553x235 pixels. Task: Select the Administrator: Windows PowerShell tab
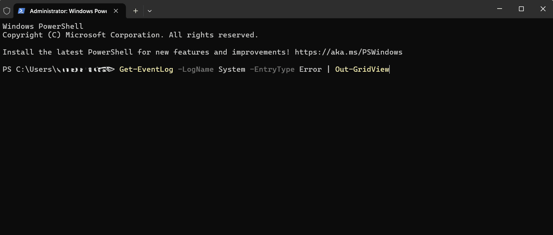(68, 11)
